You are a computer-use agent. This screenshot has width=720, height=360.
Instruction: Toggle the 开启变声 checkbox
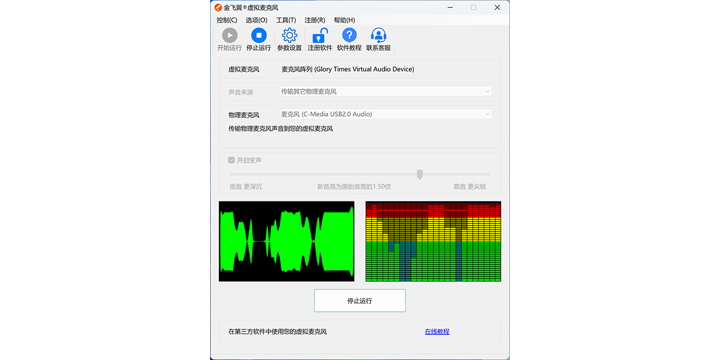pos(232,160)
